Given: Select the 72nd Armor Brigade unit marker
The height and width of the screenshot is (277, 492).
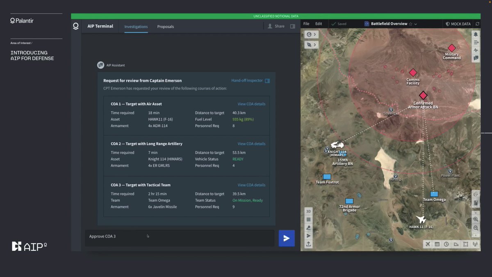Looking at the screenshot, I should (349, 201).
